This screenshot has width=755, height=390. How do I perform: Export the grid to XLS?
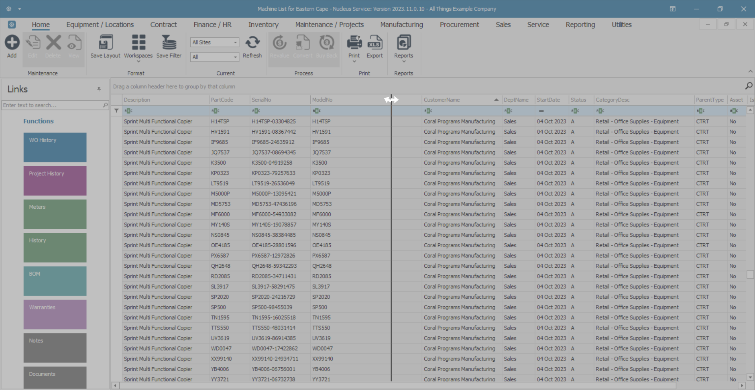click(375, 42)
